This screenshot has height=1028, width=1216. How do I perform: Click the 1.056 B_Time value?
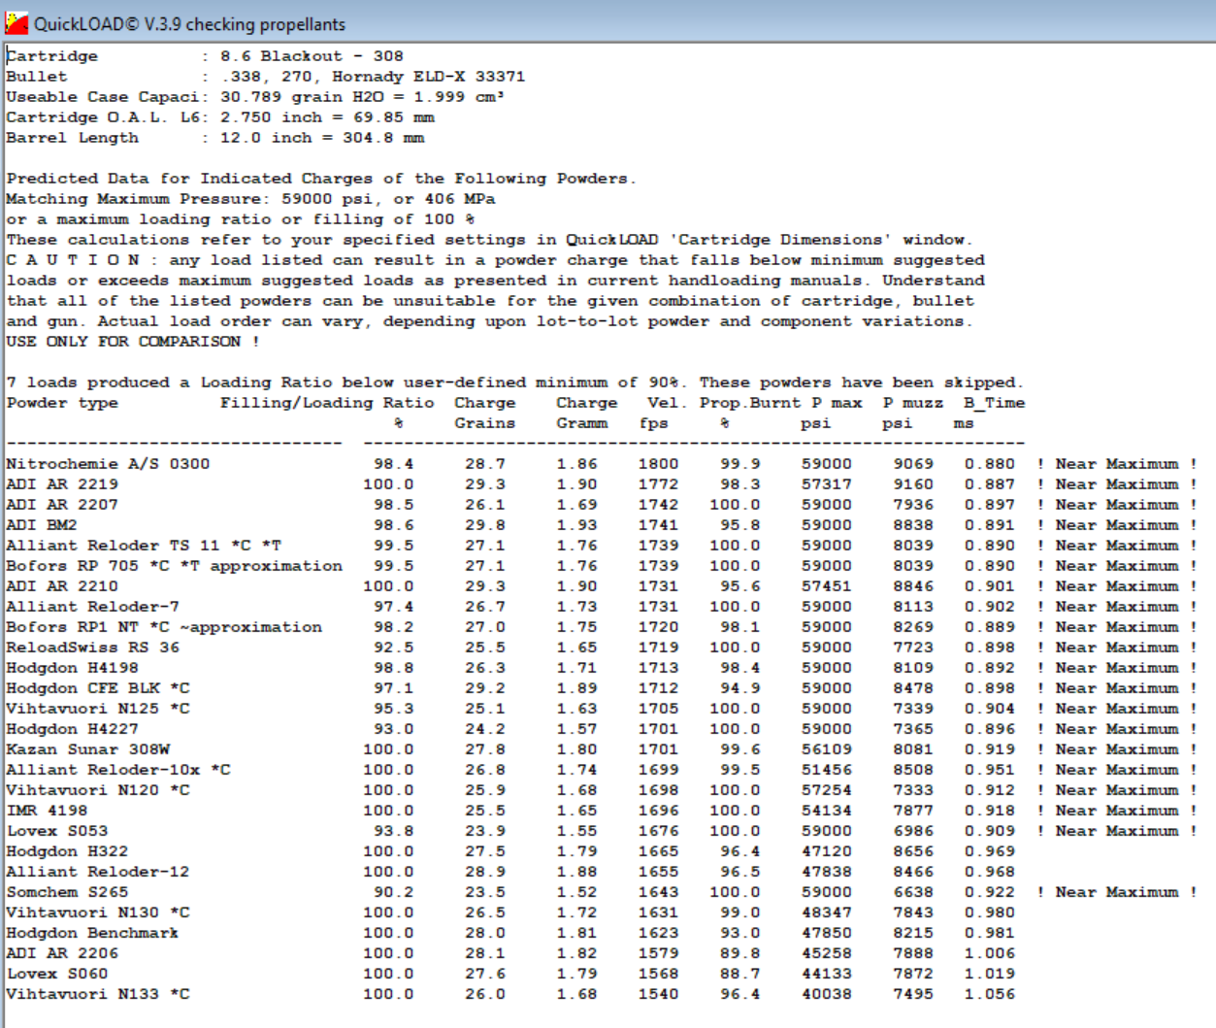tap(990, 994)
